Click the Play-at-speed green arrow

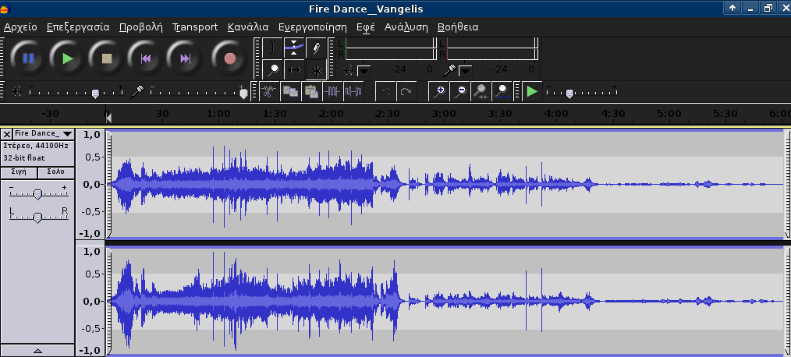click(532, 91)
